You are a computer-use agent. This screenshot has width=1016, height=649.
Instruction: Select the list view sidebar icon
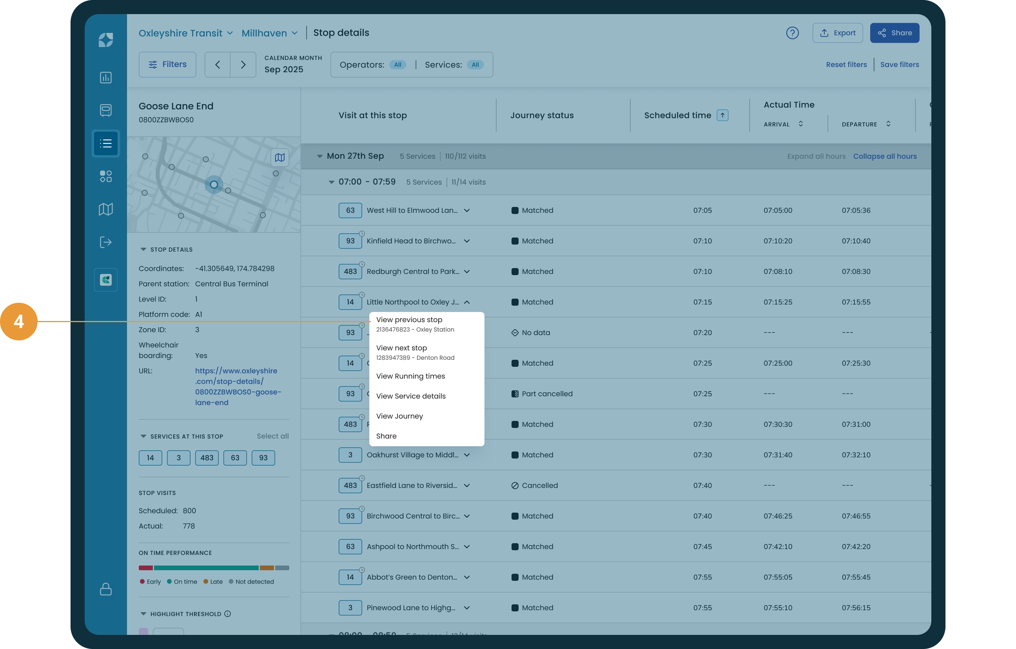click(105, 143)
